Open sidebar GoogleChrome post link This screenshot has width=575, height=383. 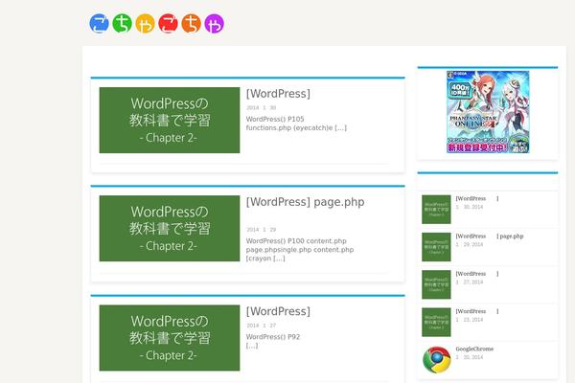474,349
